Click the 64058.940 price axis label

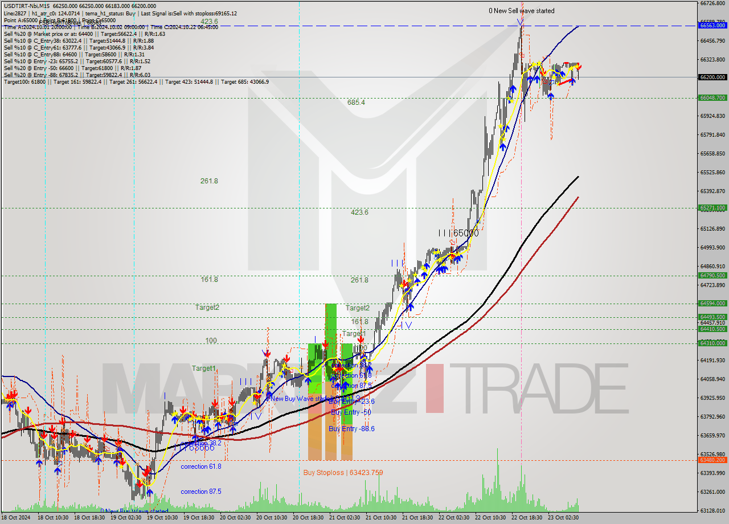click(x=712, y=379)
